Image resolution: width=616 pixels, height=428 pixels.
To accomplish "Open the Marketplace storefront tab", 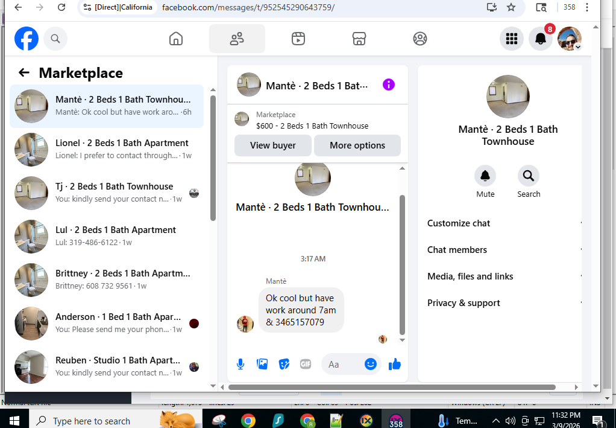I will click(359, 39).
